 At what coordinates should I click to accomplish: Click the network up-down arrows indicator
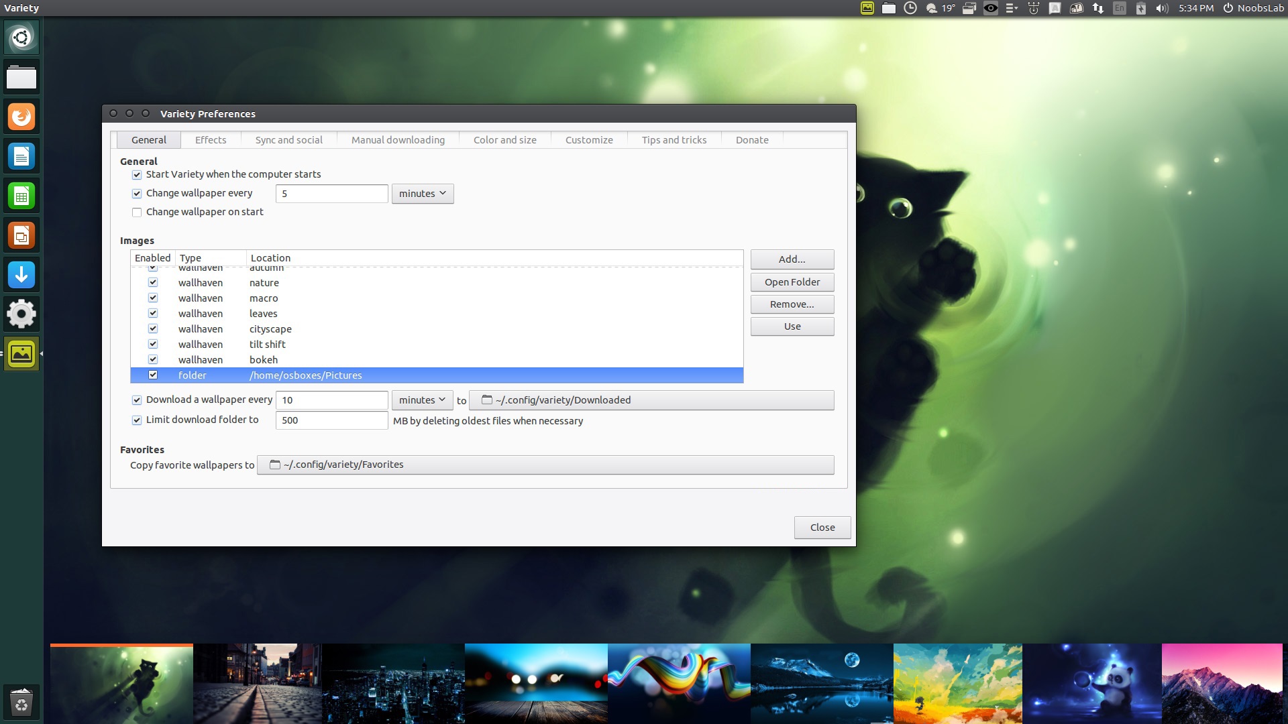click(x=1098, y=8)
